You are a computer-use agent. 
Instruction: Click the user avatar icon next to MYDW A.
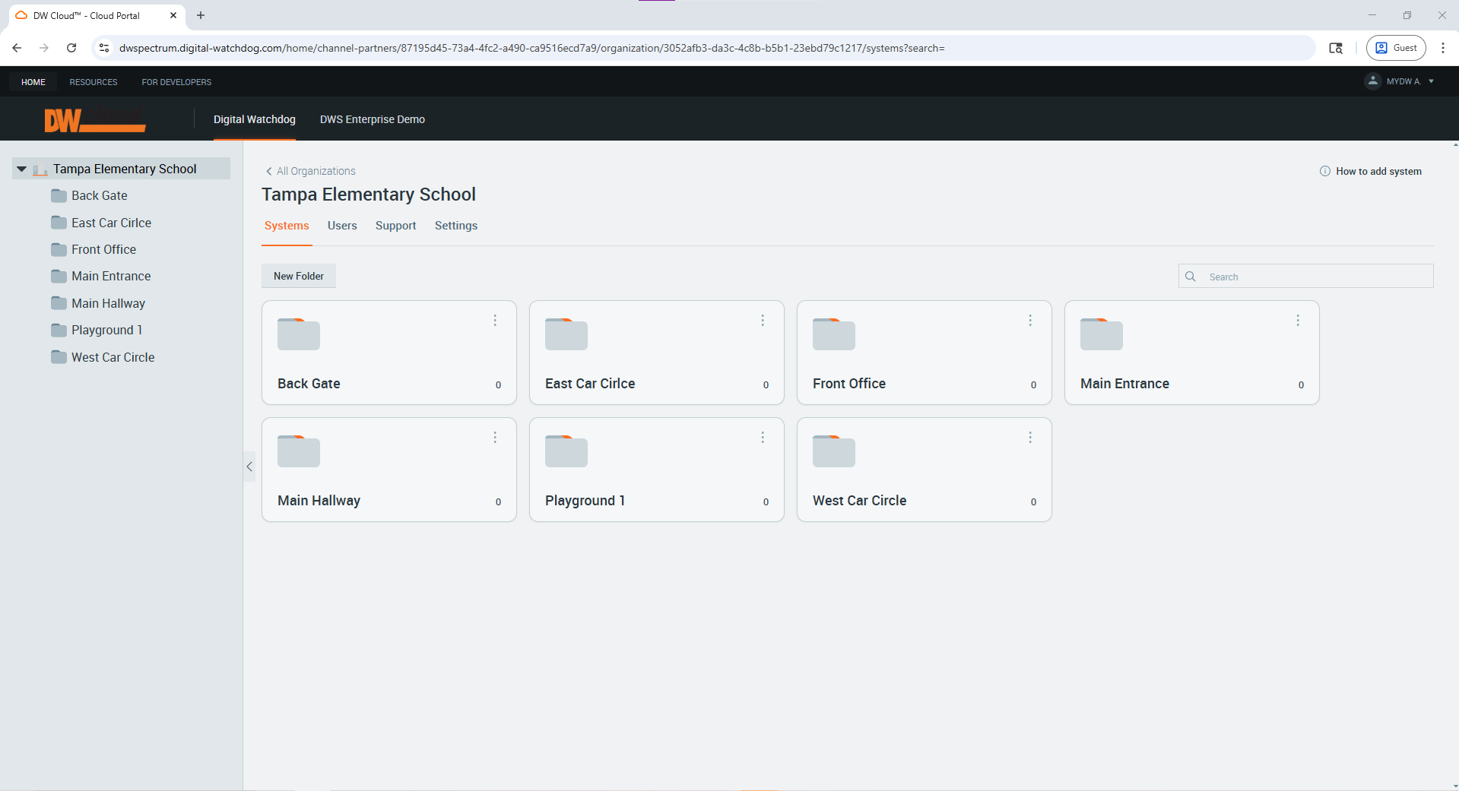pos(1373,81)
